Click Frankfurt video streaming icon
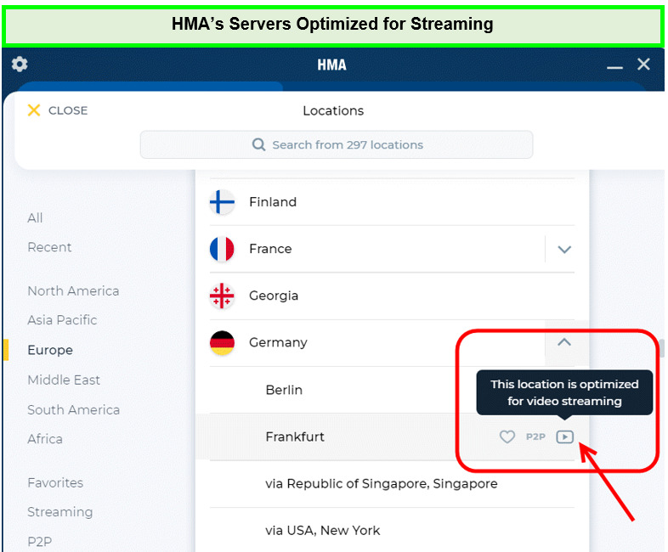Viewport: 668px width, 552px height. tap(565, 437)
